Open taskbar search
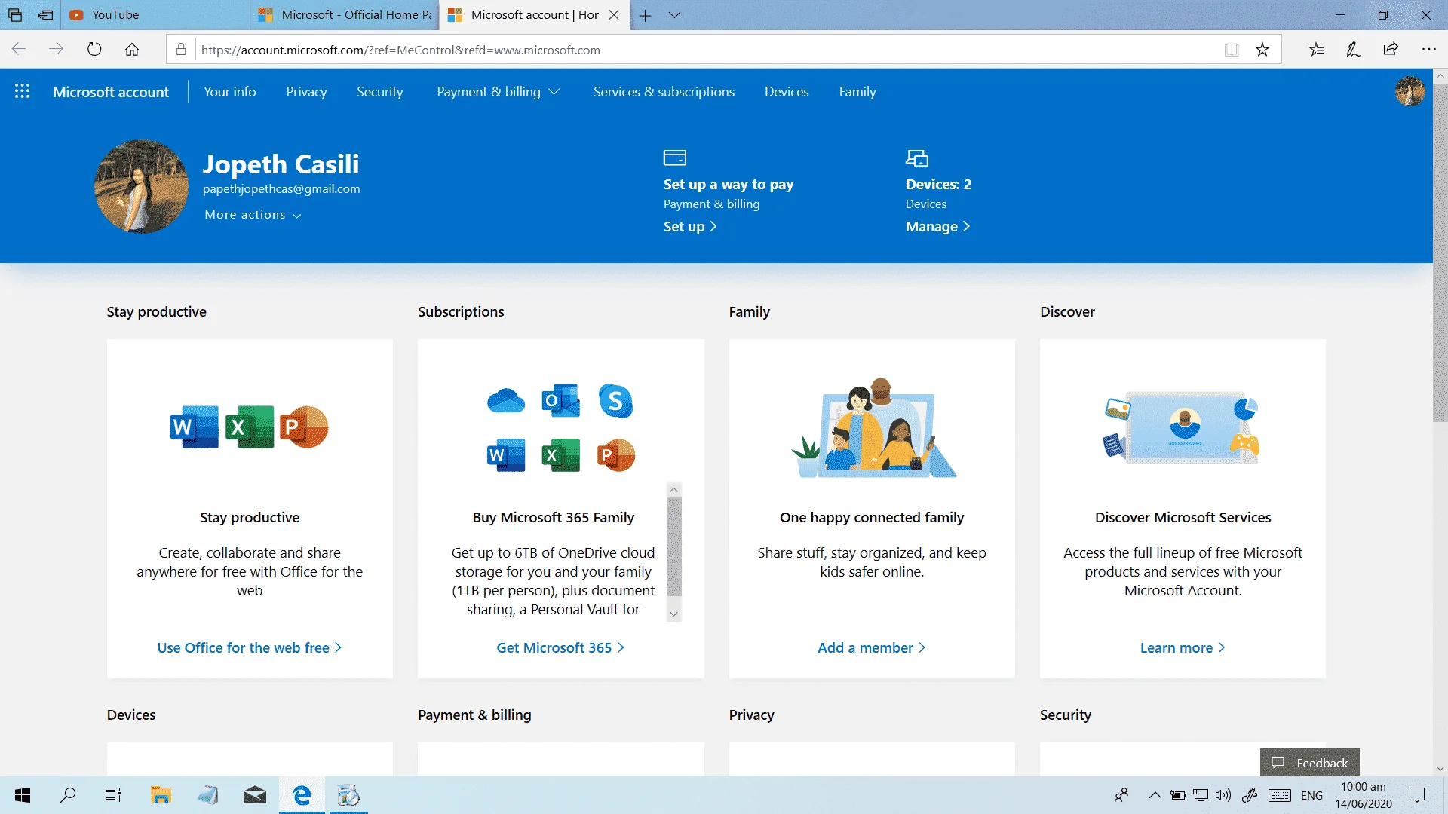The width and height of the screenshot is (1448, 814). coord(68,795)
